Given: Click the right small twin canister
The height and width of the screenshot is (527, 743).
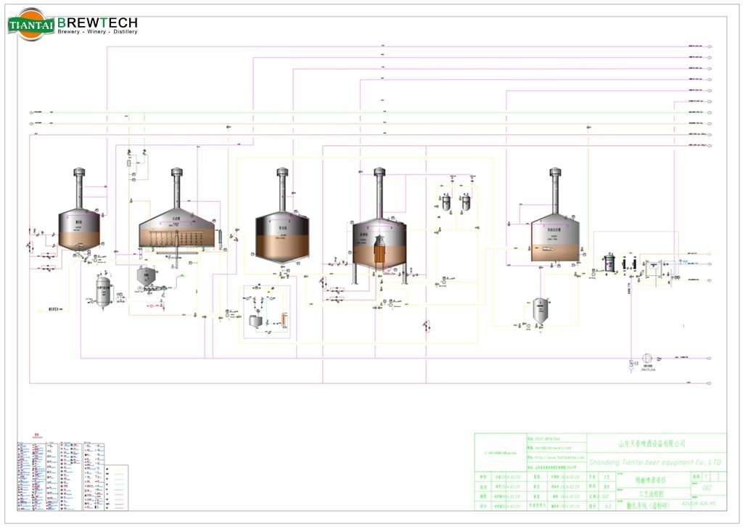Looking at the screenshot, I should point(465,202).
